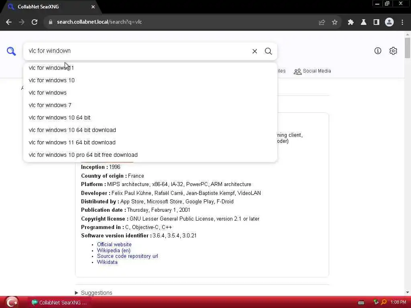
Task: Open the Wikipedia (en) link
Action: point(114,250)
